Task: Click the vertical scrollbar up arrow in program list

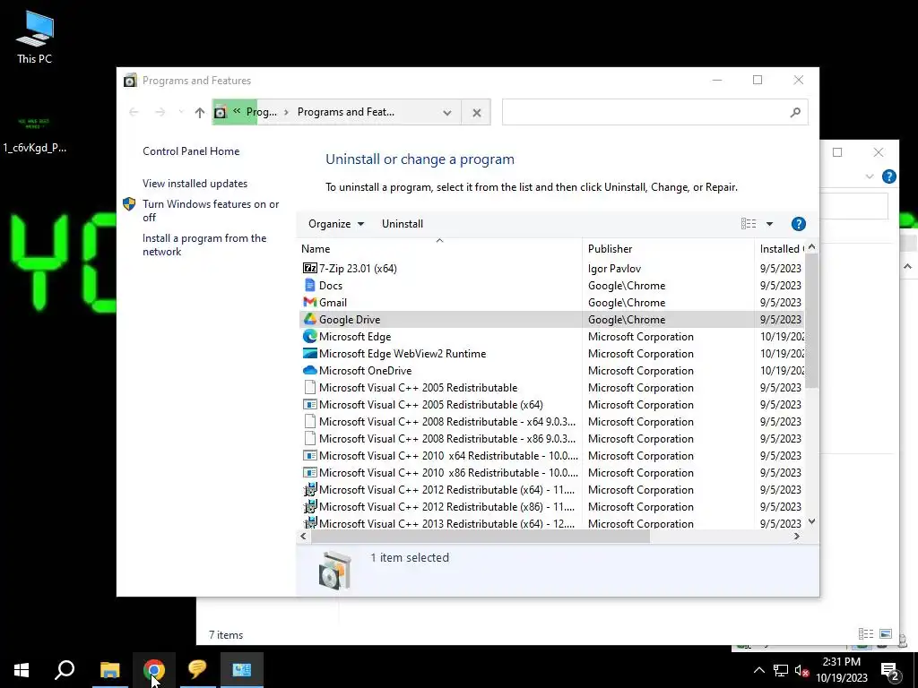Action: tap(811, 247)
